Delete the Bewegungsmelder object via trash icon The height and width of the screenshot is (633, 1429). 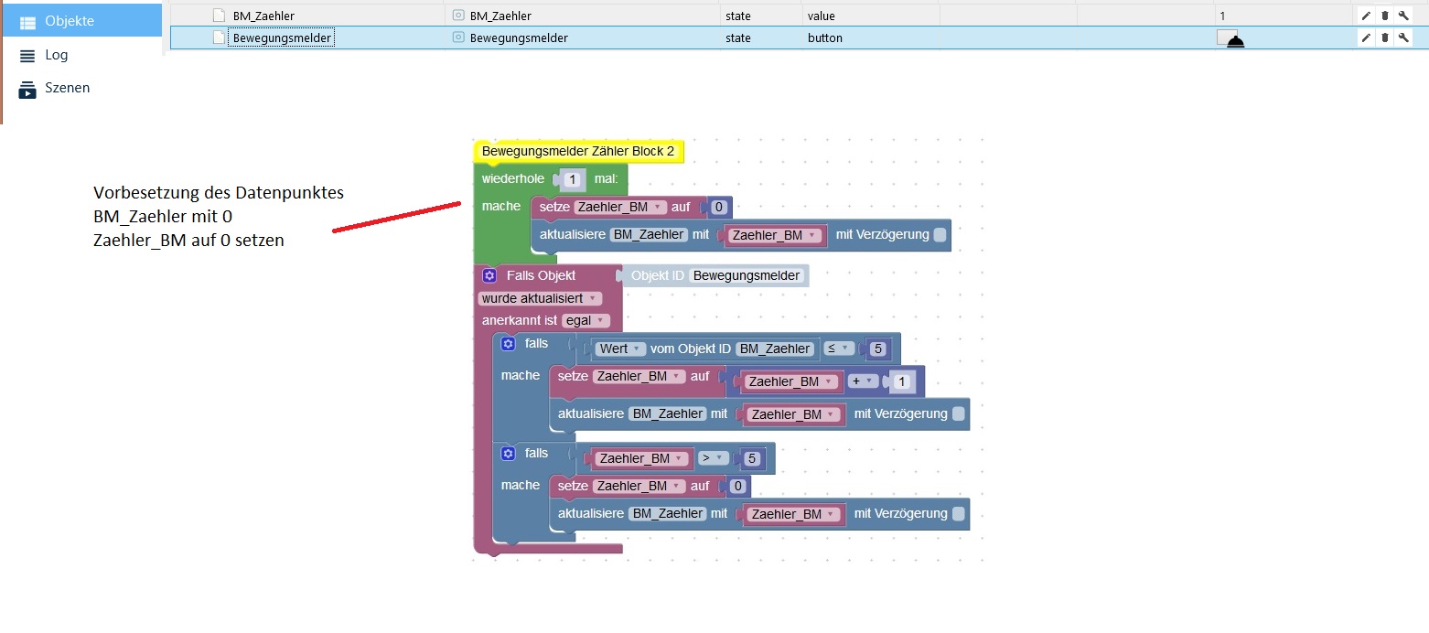point(1384,38)
